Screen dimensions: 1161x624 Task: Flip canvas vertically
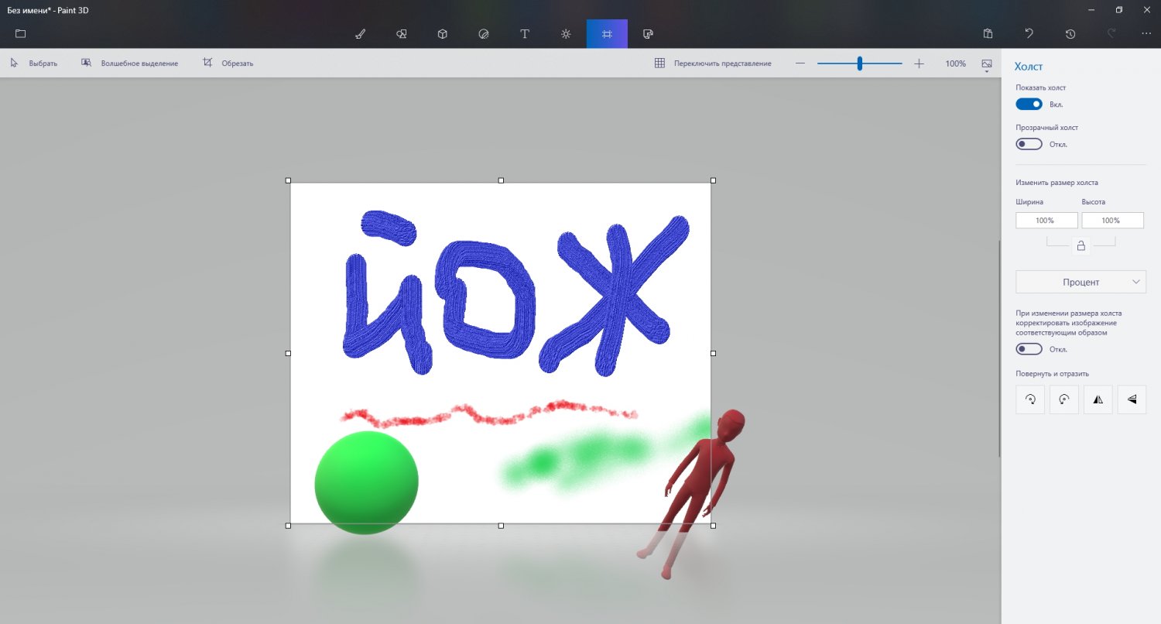(1132, 399)
